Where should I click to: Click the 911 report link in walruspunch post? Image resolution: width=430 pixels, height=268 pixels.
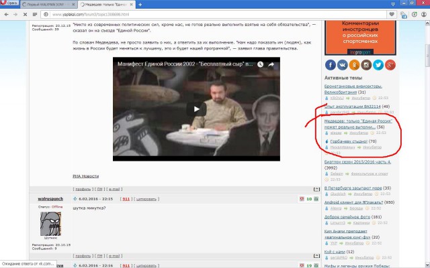pyautogui.click(x=126, y=199)
